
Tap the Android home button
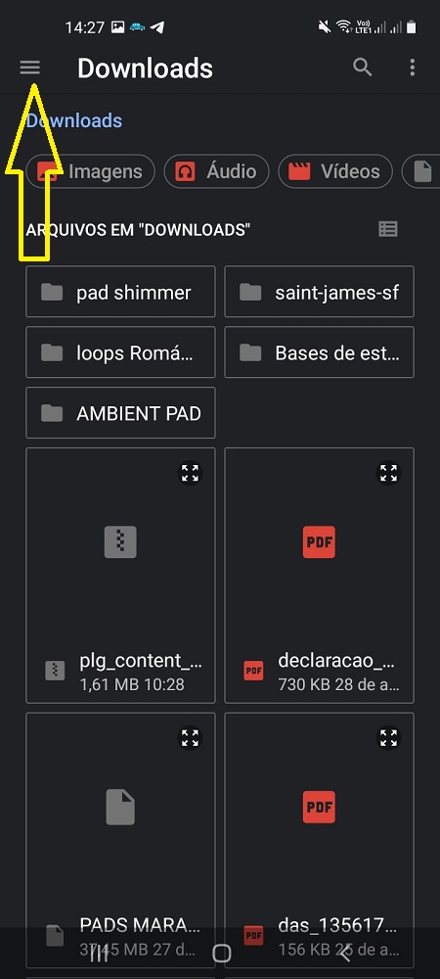[x=221, y=953]
